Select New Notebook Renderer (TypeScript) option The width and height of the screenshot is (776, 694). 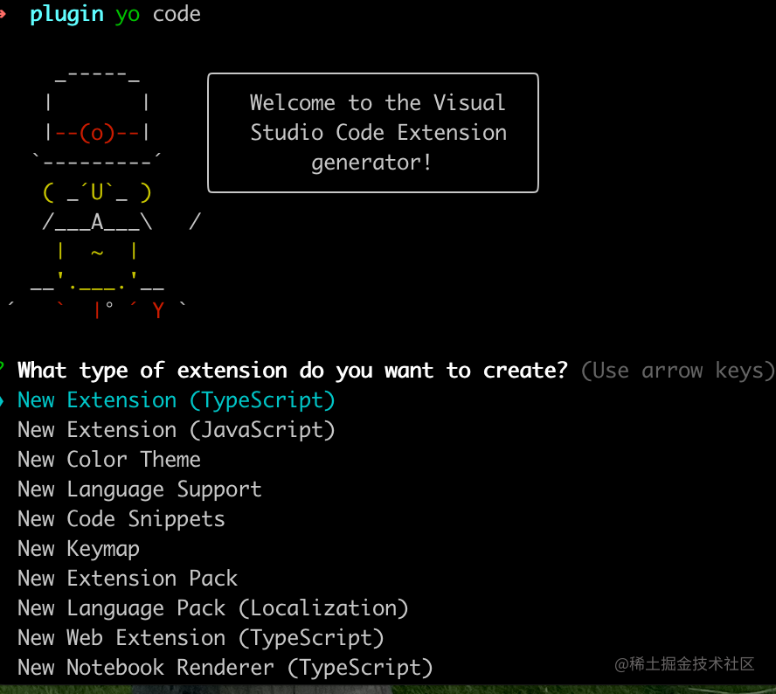click(x=225, y=667)
